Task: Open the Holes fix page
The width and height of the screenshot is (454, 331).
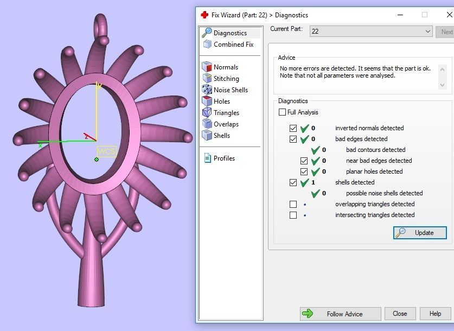Action: click(x=222, y=101)
